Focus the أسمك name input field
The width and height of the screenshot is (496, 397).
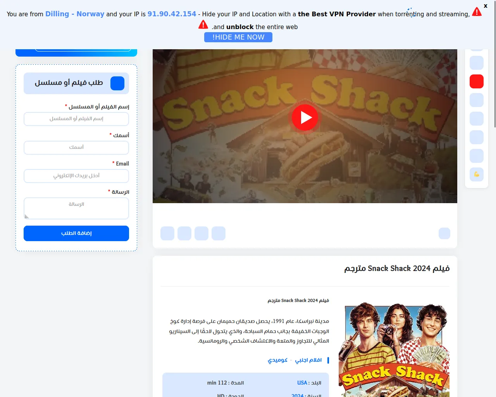tap(76, 147)
